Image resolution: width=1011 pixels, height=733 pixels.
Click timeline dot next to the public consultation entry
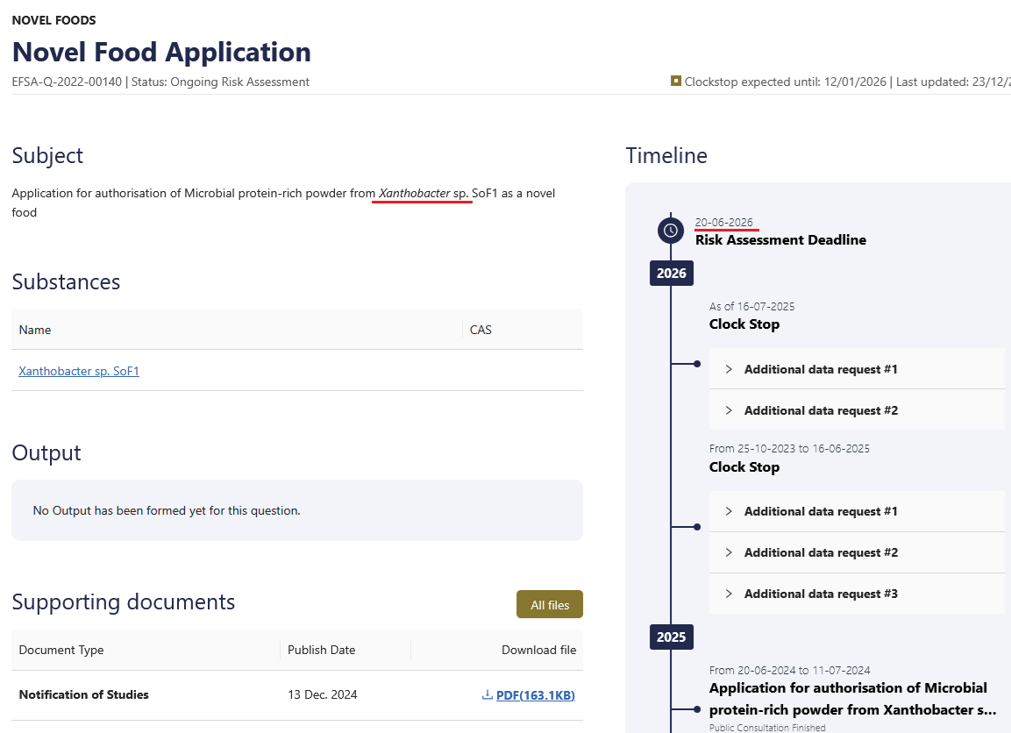[697, 709]
